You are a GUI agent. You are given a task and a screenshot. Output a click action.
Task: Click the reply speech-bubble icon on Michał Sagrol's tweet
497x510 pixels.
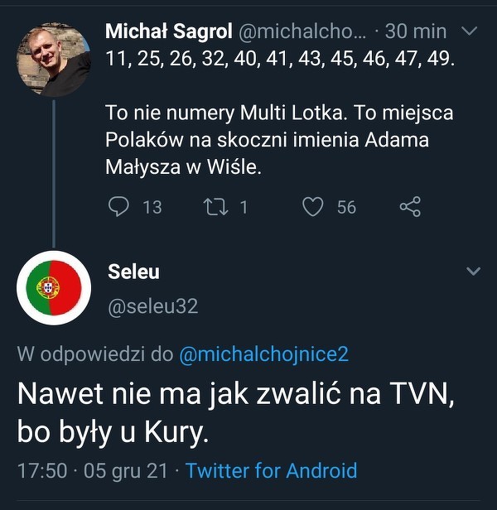coord(119,206)
